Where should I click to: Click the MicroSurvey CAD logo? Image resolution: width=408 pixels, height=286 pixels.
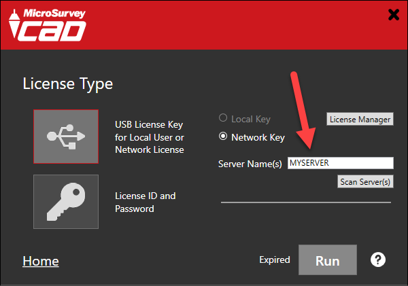pyautogui.click(x=48, y=25)
